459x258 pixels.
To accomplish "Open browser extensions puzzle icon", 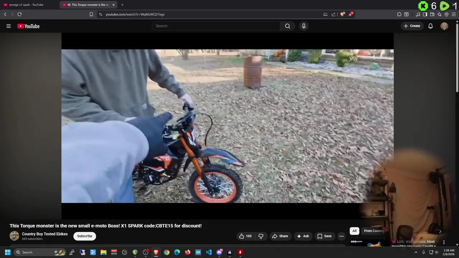I will (x=399, y=14).
